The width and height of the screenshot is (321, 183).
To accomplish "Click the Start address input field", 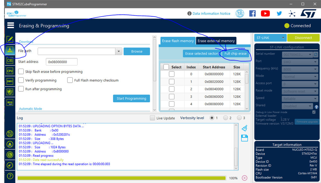I will 62,62.
